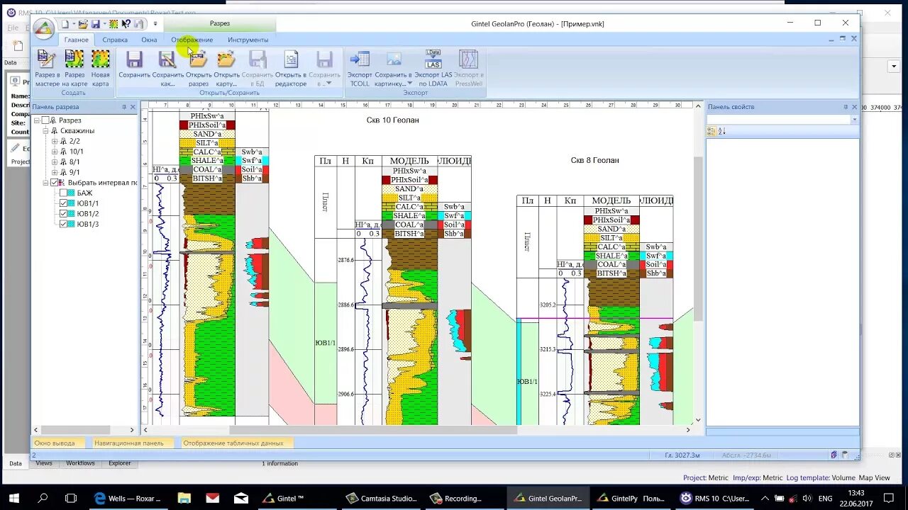Expand the well '9/1' tree node

point(55,172)
